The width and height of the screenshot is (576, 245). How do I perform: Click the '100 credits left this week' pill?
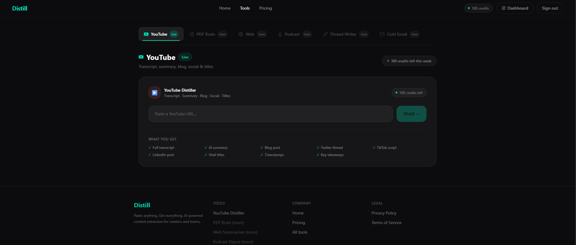[x=409, y=61]
